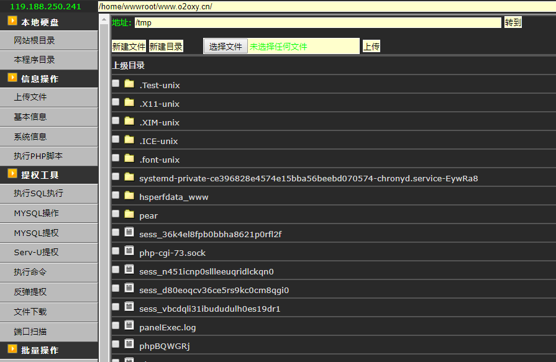This screenshot has height=362, width=556.
Task: Tick the checkbox next to .ICE-unix
Action: (x=116, y=139)
